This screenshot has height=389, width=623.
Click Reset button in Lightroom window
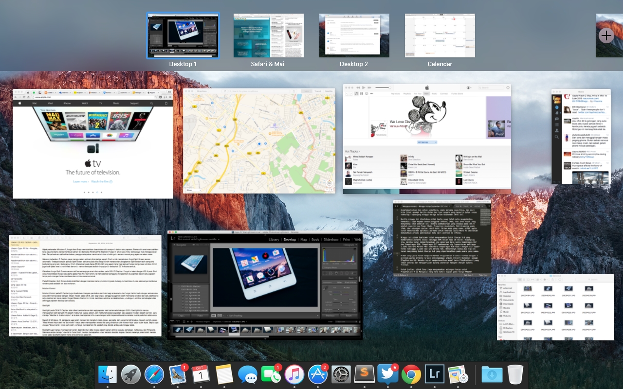(348, 316)
